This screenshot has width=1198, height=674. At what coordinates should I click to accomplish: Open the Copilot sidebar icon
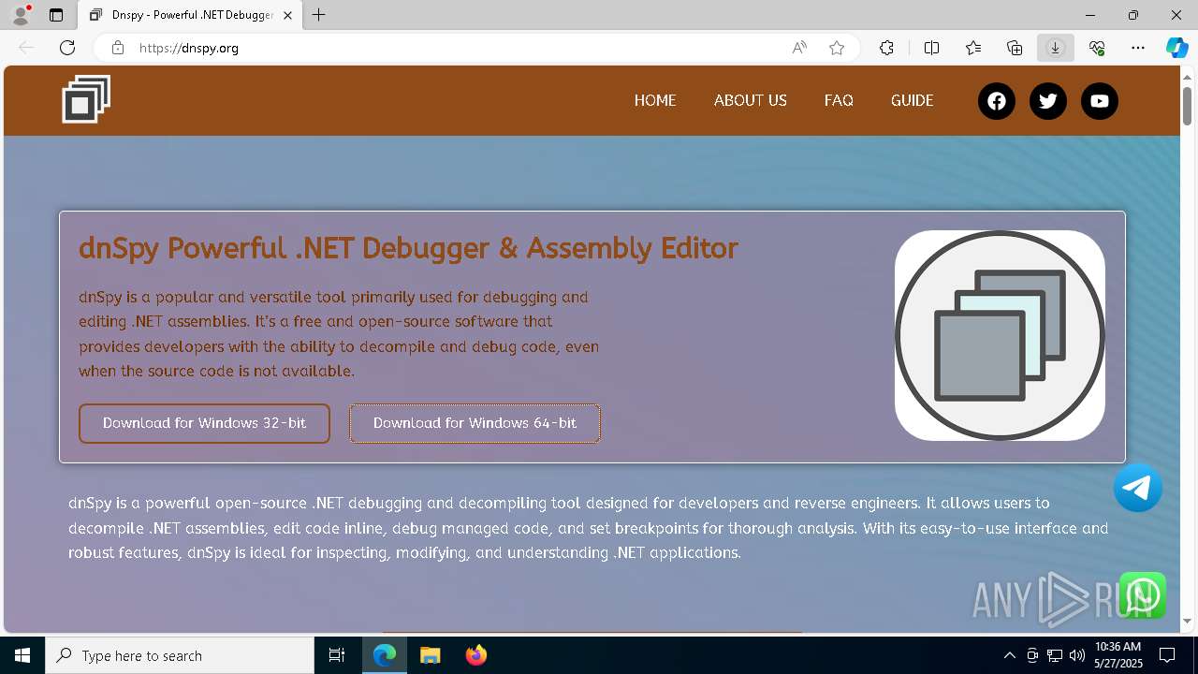[1176, 48]
